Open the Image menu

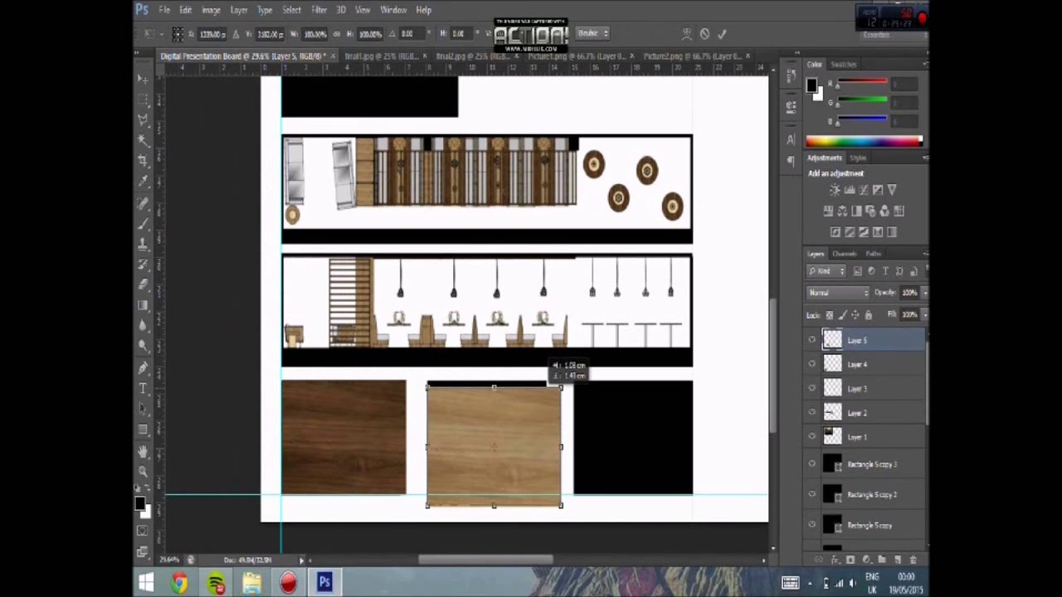click(x=211, y=10)
